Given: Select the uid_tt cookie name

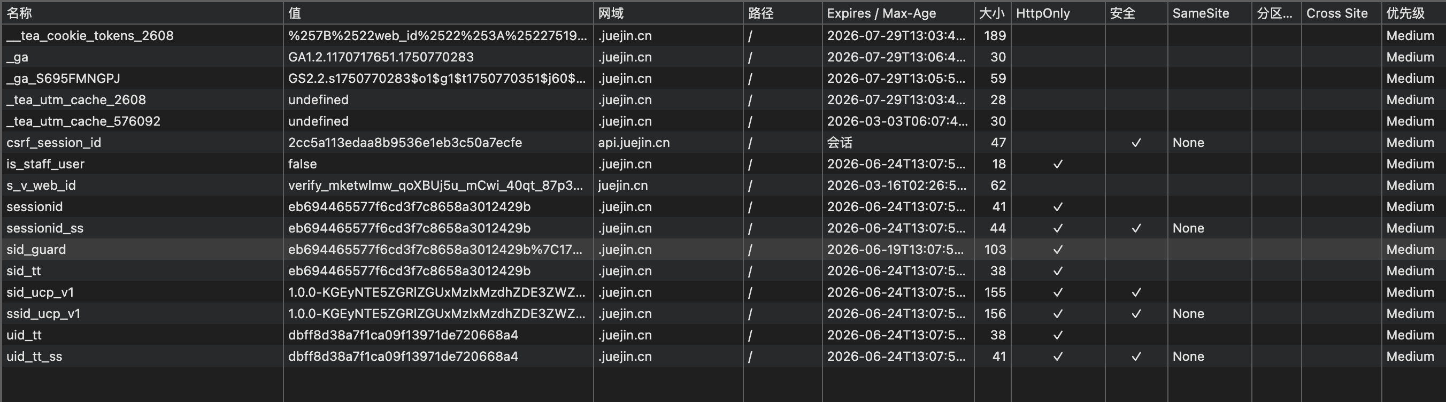Looking at the screenshot, I should (x=24, y=335).
